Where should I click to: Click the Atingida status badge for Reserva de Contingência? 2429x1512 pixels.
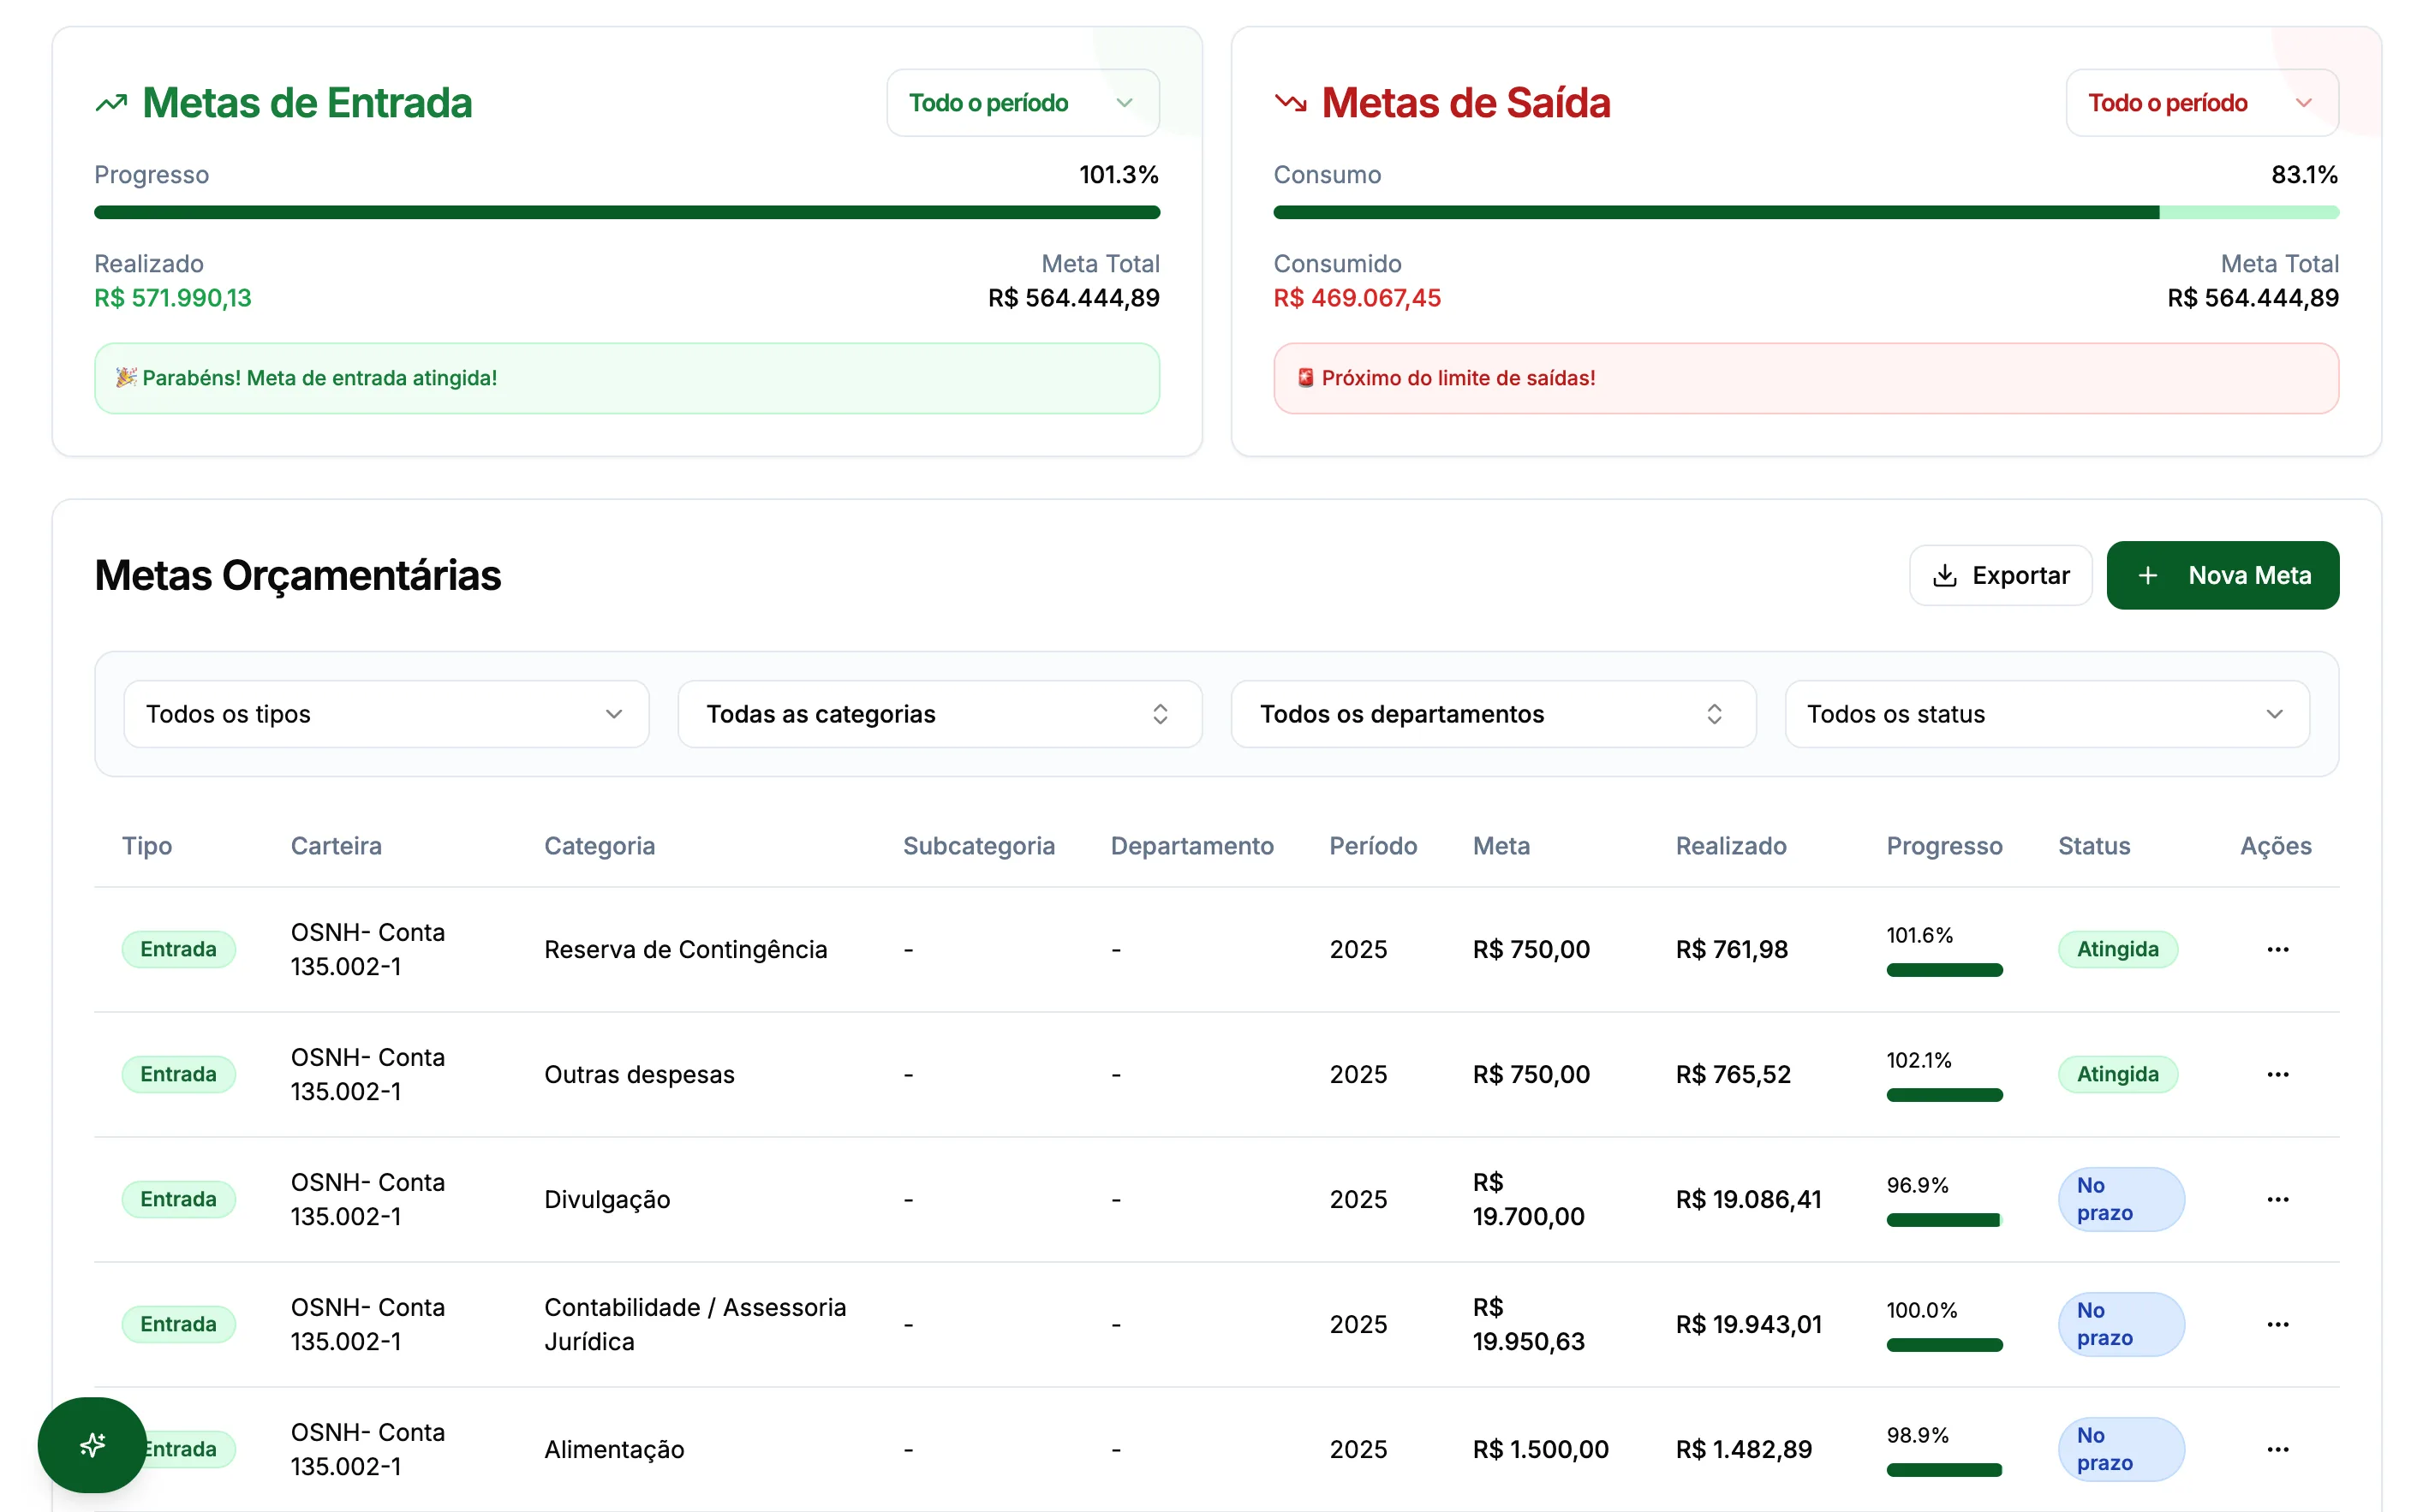(x=2117, y=949)
